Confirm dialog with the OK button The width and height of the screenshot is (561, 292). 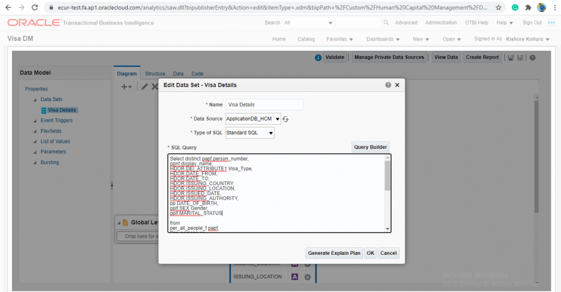tap(370, 253)
